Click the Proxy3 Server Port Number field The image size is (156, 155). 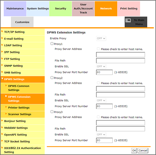pyautogui.click(x=104, y=140)
